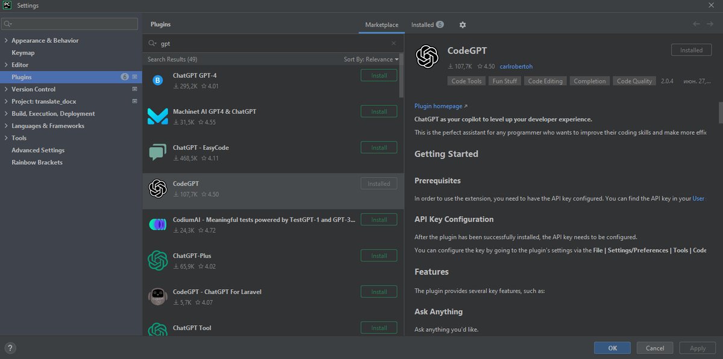The width and height of the screenshot is (723, 359).
Task: Click the Cancel button
Action: tap(655, 348)
